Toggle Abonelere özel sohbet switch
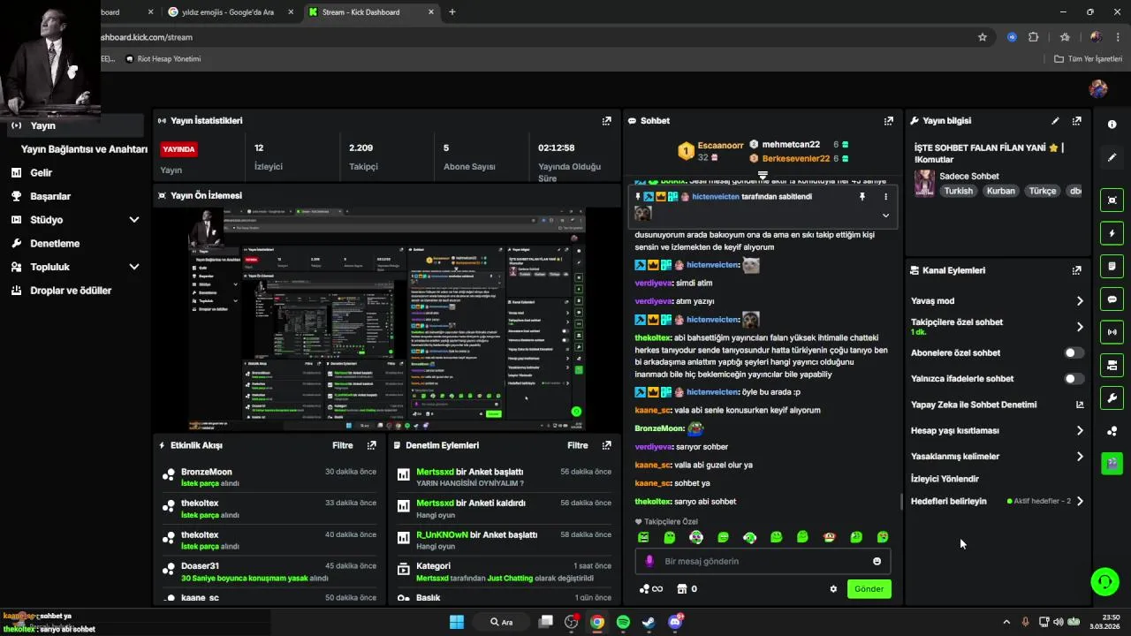Image resolution: width=1131 pixels, height=636 pixels. pyautogui.click(x=1074, y=352)
